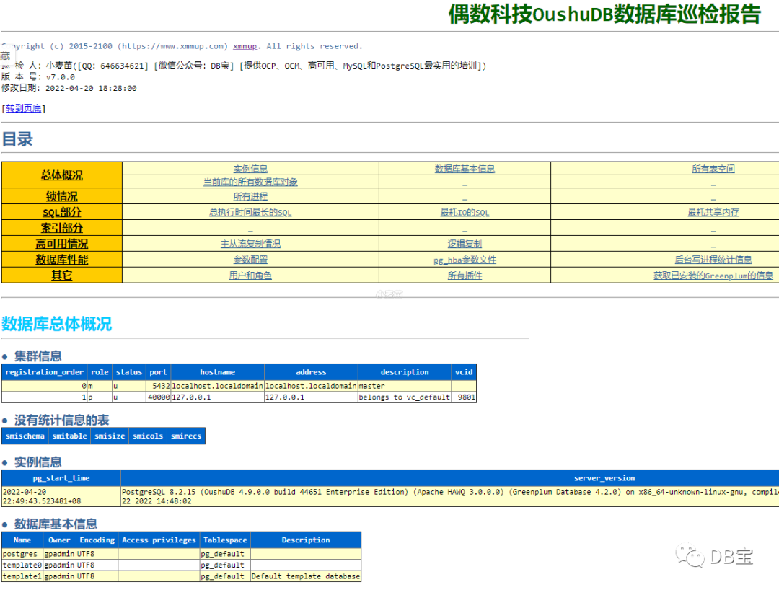779x590 pixels.
Task: Click the smirecs column header
Action: coord(186,436)
